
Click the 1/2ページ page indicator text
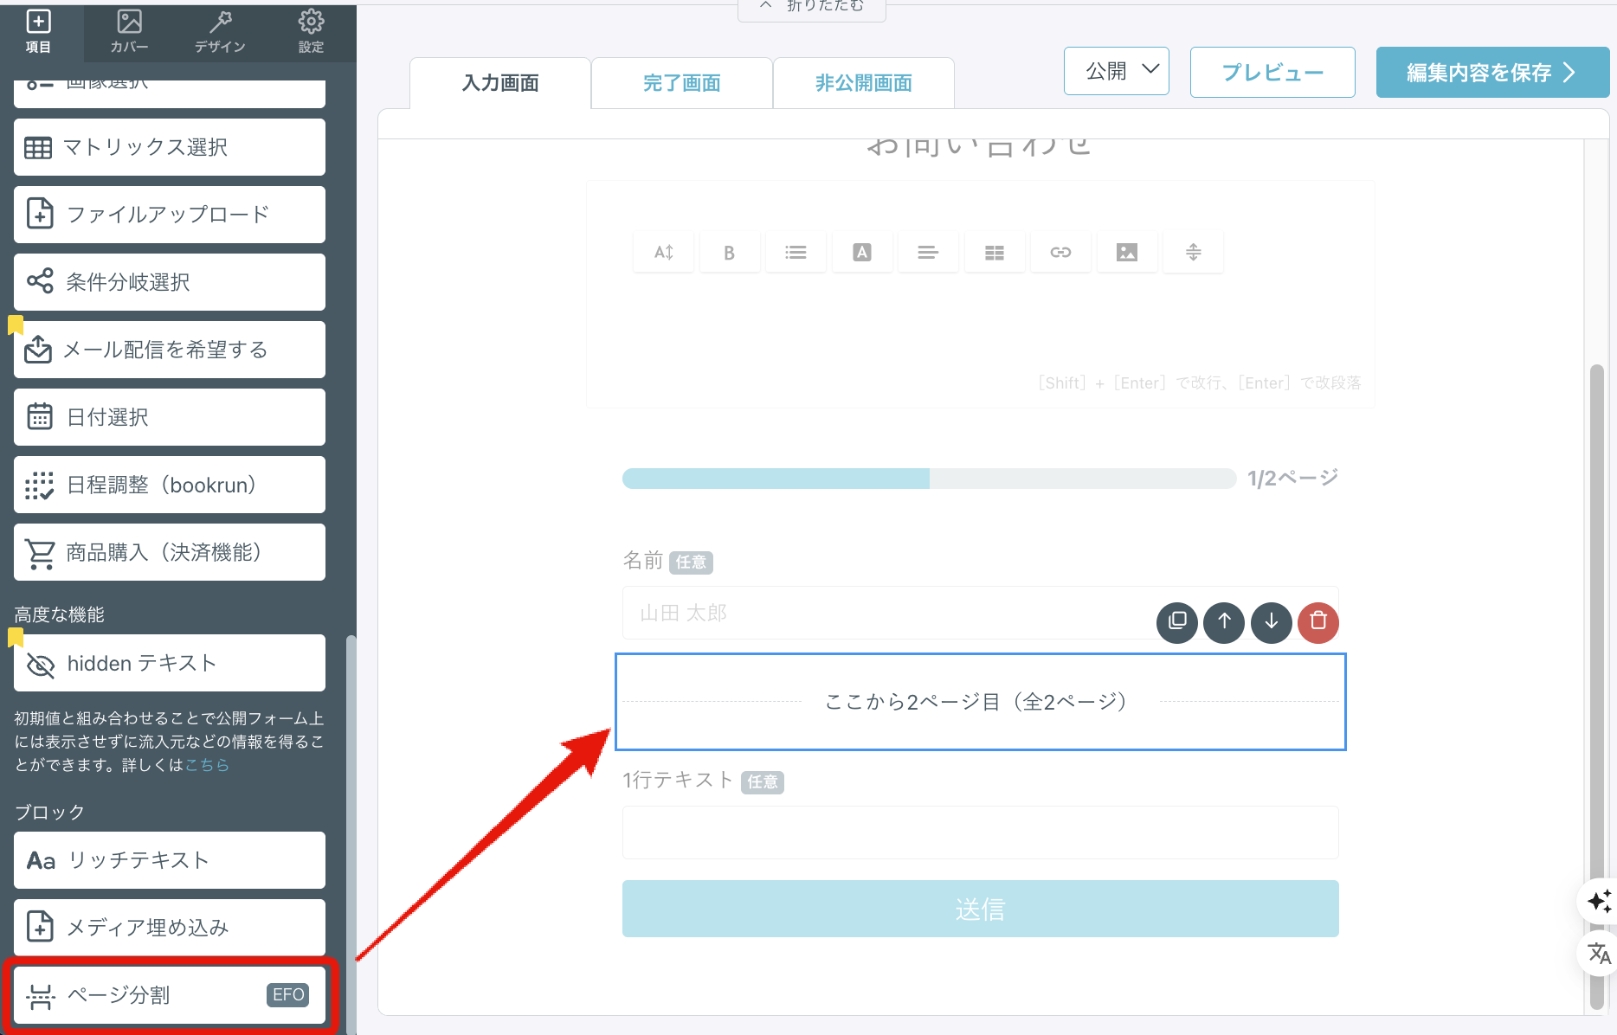click(x=1292, y=479)
